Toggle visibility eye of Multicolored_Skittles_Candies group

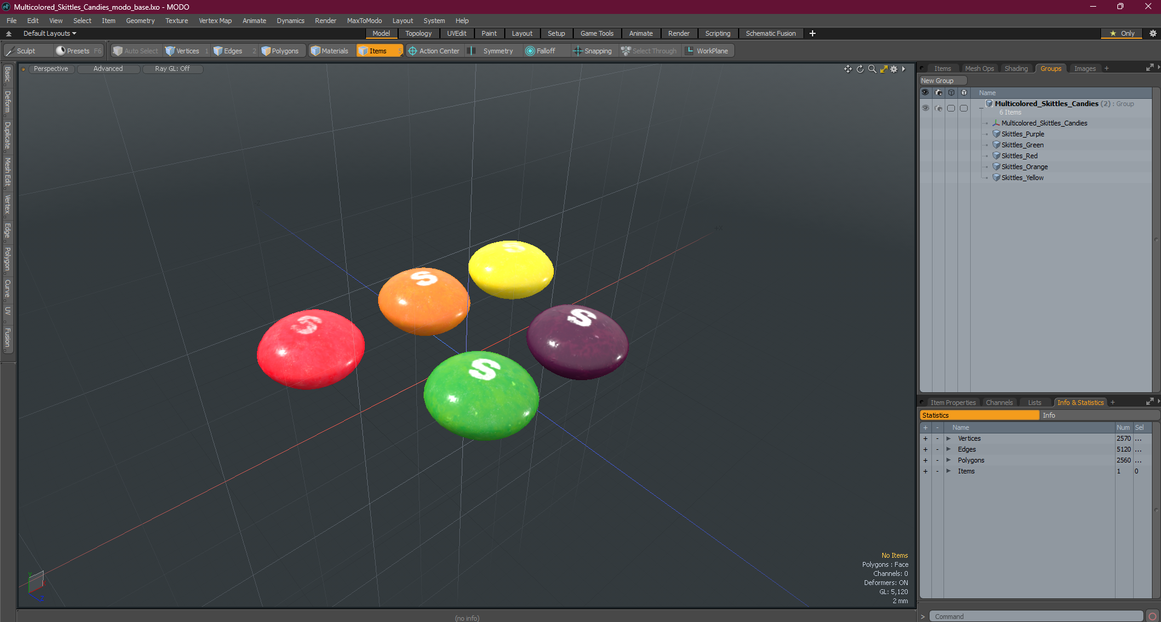point(925,108)
